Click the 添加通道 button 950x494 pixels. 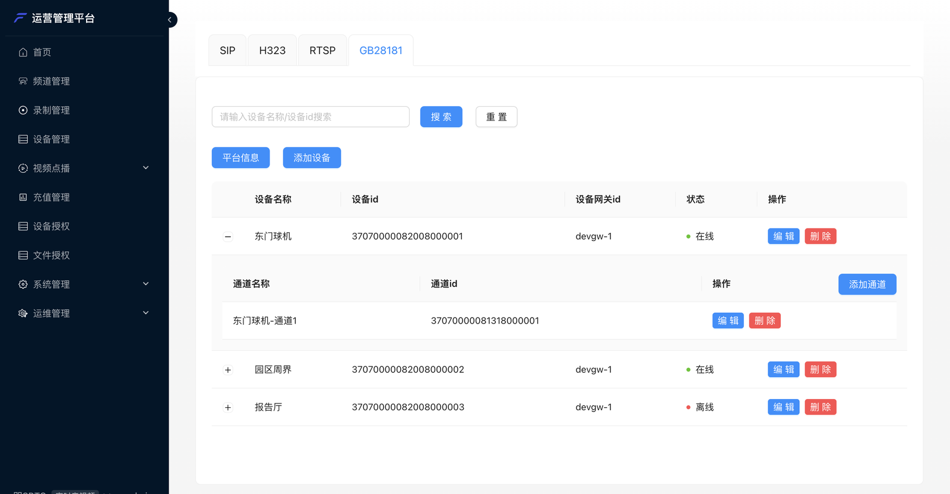867,284
